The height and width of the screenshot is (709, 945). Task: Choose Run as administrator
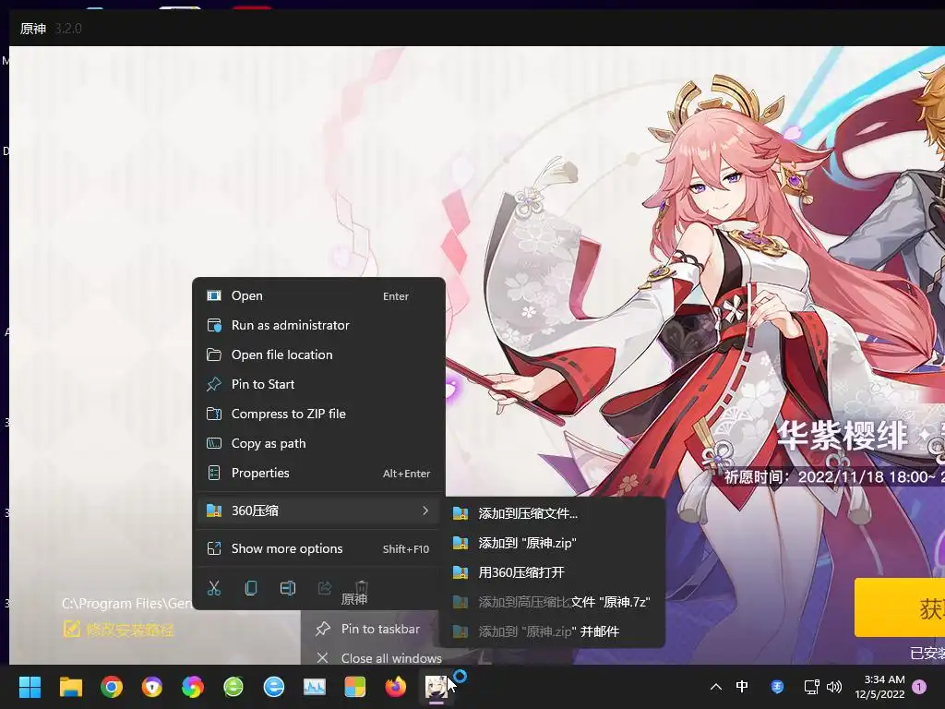coord(318,325)
